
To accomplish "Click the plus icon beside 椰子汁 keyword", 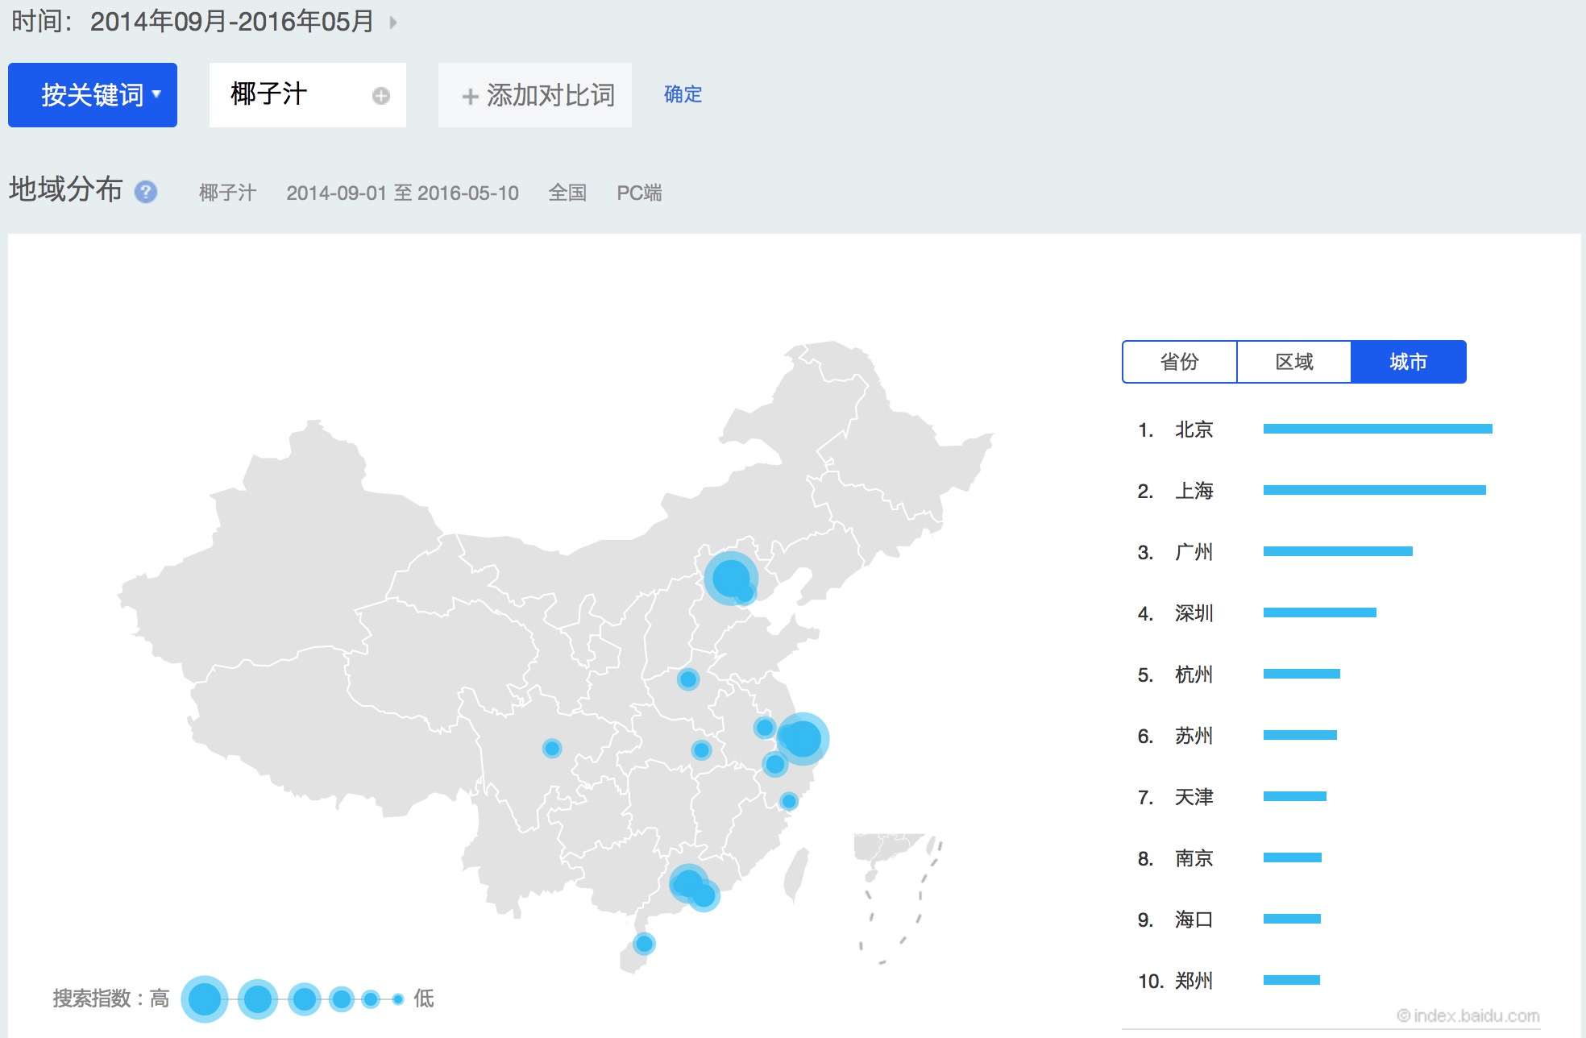I will point(380,96).
